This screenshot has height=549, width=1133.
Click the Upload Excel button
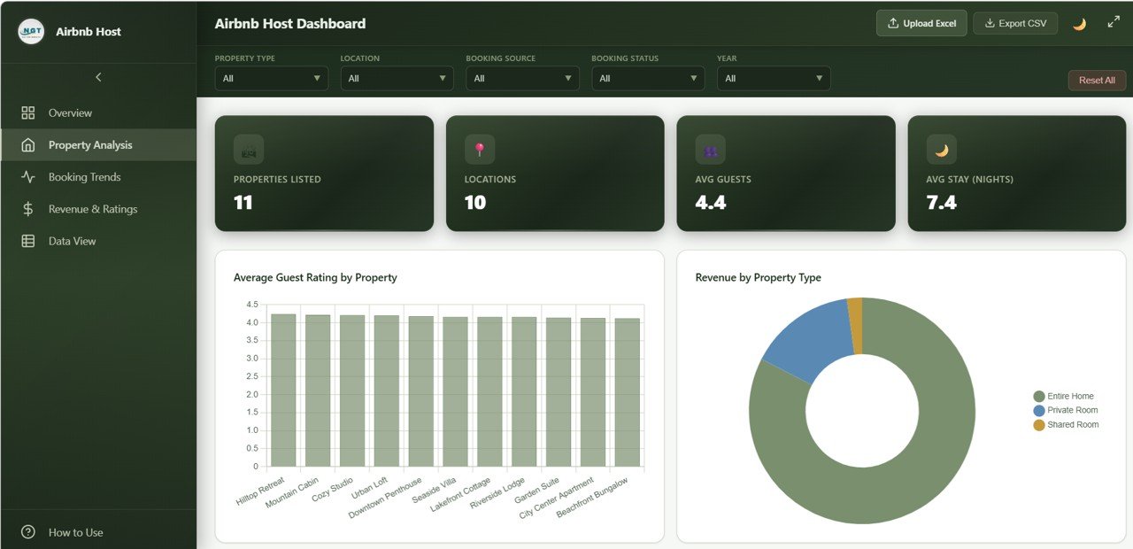point(921,24)
